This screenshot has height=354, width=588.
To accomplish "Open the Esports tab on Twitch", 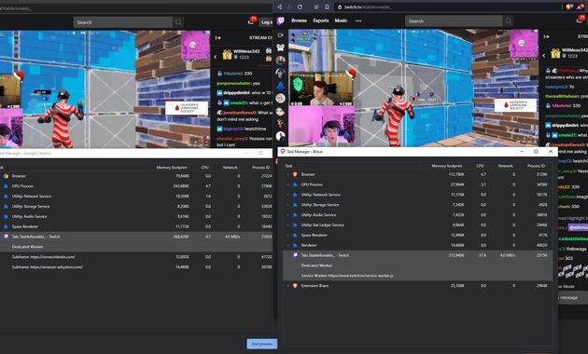I will pyautogui.click(x=321, y=20).
